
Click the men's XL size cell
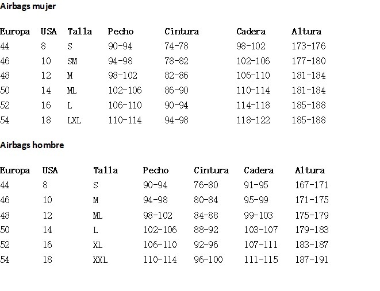(98, 245)
